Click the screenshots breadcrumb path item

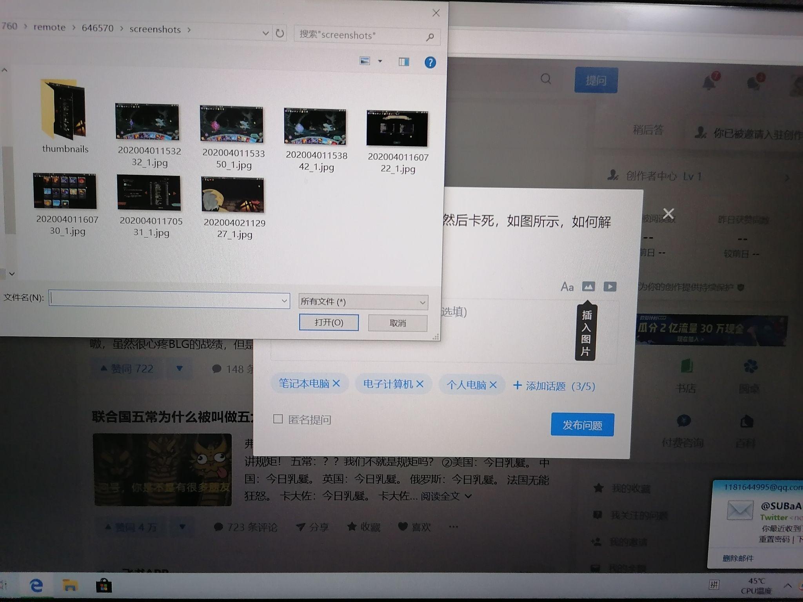click(155, 29)
